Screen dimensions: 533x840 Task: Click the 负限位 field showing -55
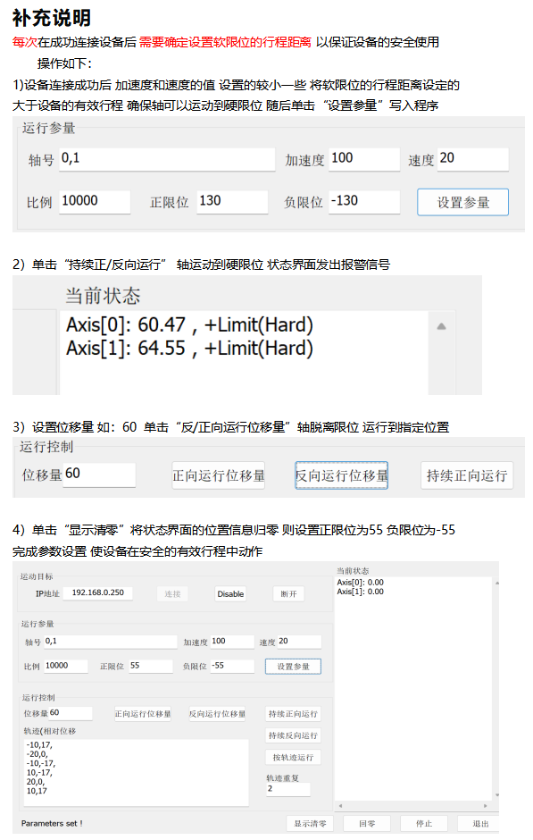pyautogui.click(x=232, y=667)
